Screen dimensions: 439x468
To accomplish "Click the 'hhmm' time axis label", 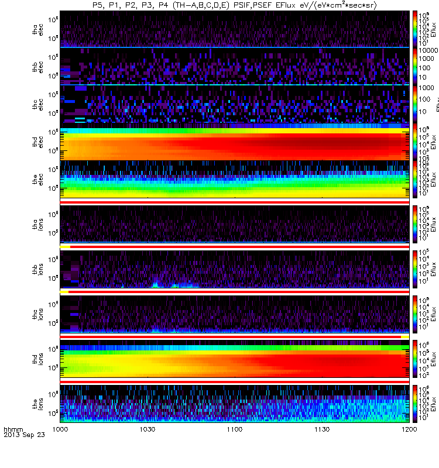I will 13,430.
